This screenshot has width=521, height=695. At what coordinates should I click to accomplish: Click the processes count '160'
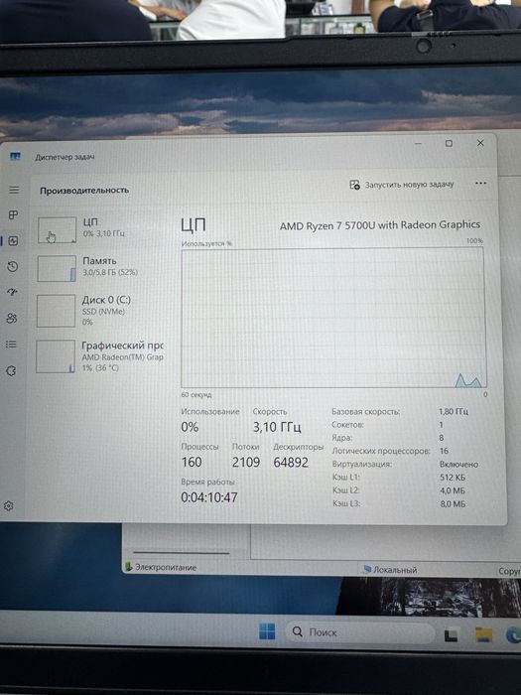pos(192,463)
